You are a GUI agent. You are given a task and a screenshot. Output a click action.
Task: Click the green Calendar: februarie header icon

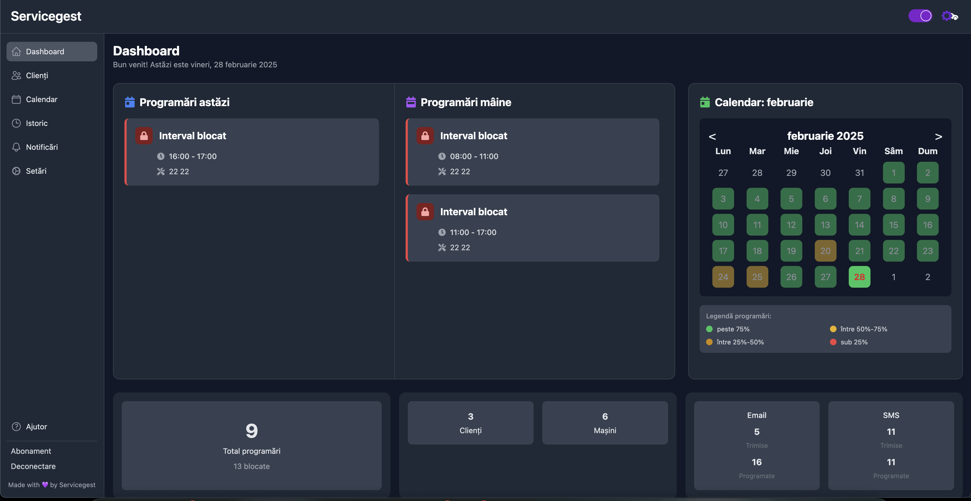705,102
